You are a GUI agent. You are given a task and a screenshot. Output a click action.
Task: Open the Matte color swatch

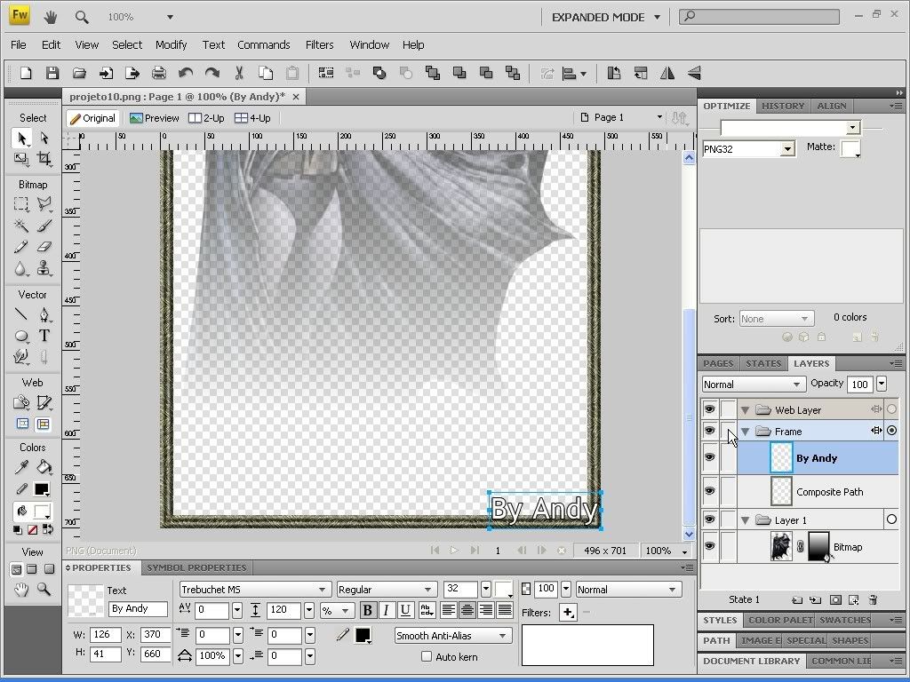point(850,148)
